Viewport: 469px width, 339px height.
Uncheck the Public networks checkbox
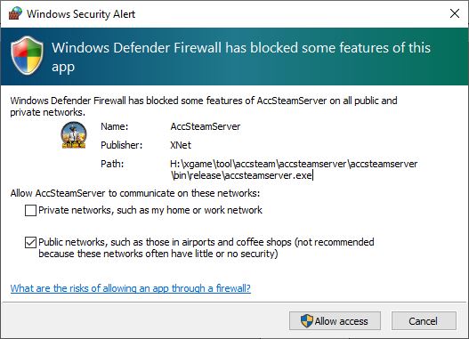pyautogui.click(x=30, y=242)
